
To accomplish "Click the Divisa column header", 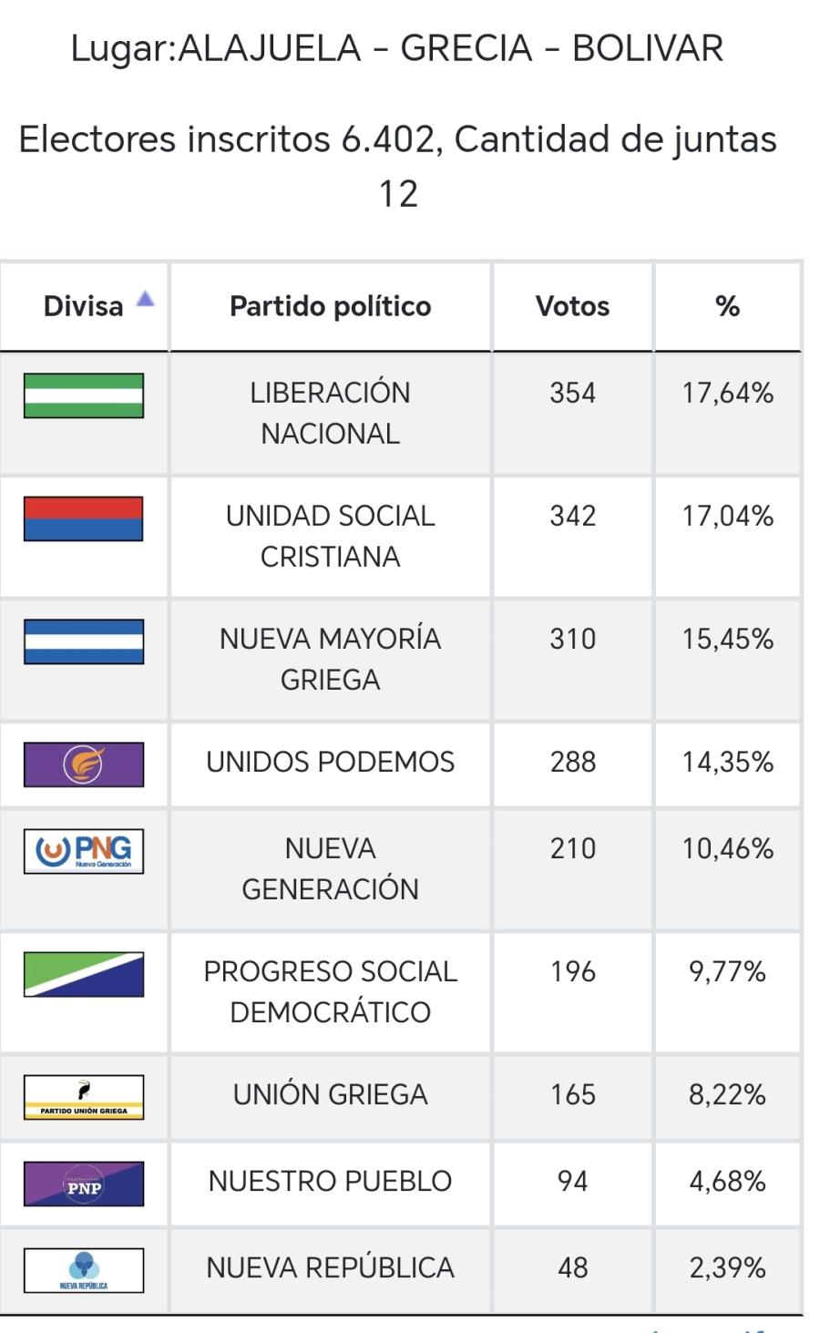I will (84, 306).
